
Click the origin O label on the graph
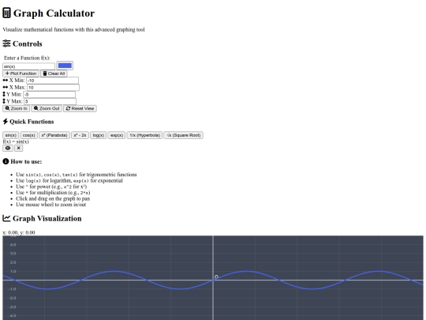216,277
